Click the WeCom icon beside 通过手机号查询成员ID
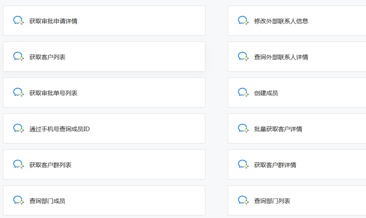This screenshot has height=218, width=366. pos(18,128)
